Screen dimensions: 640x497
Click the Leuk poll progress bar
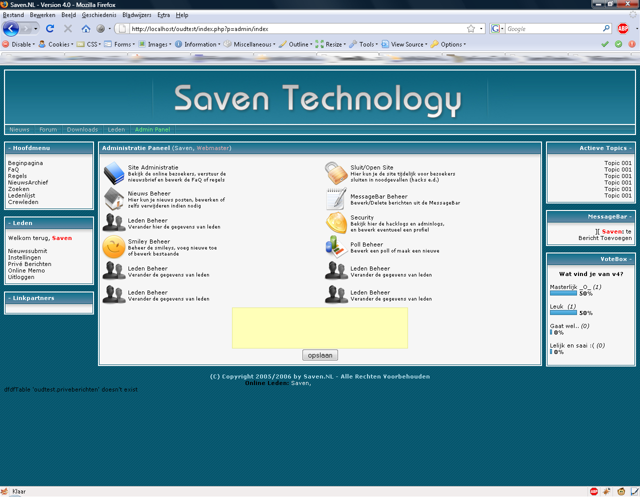pyautogui.click(x=563, y=313)
